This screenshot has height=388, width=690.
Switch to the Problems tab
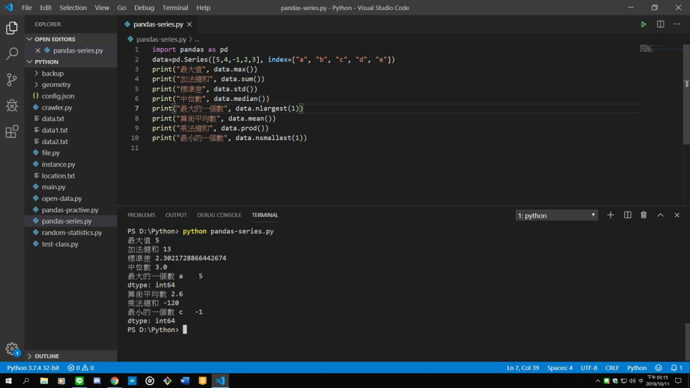pyautogui.click(x=142, y=215)
